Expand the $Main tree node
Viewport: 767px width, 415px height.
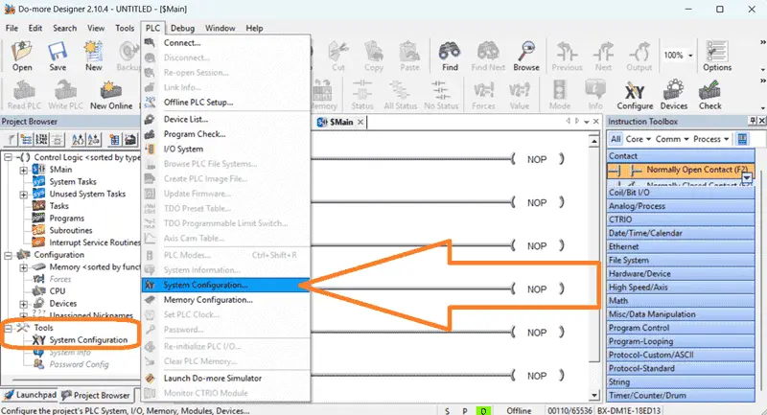[x=23, y=170]
